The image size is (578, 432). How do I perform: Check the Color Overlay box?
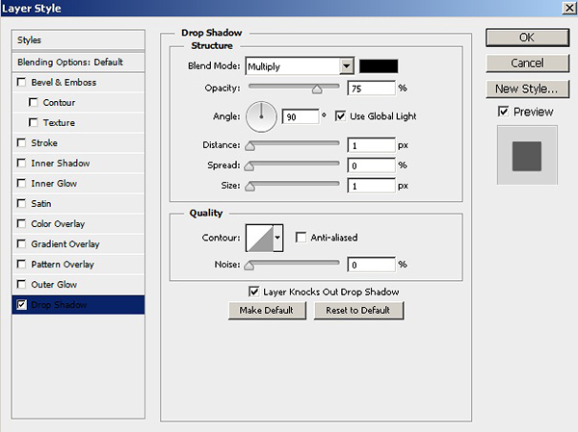coord(21,223)
